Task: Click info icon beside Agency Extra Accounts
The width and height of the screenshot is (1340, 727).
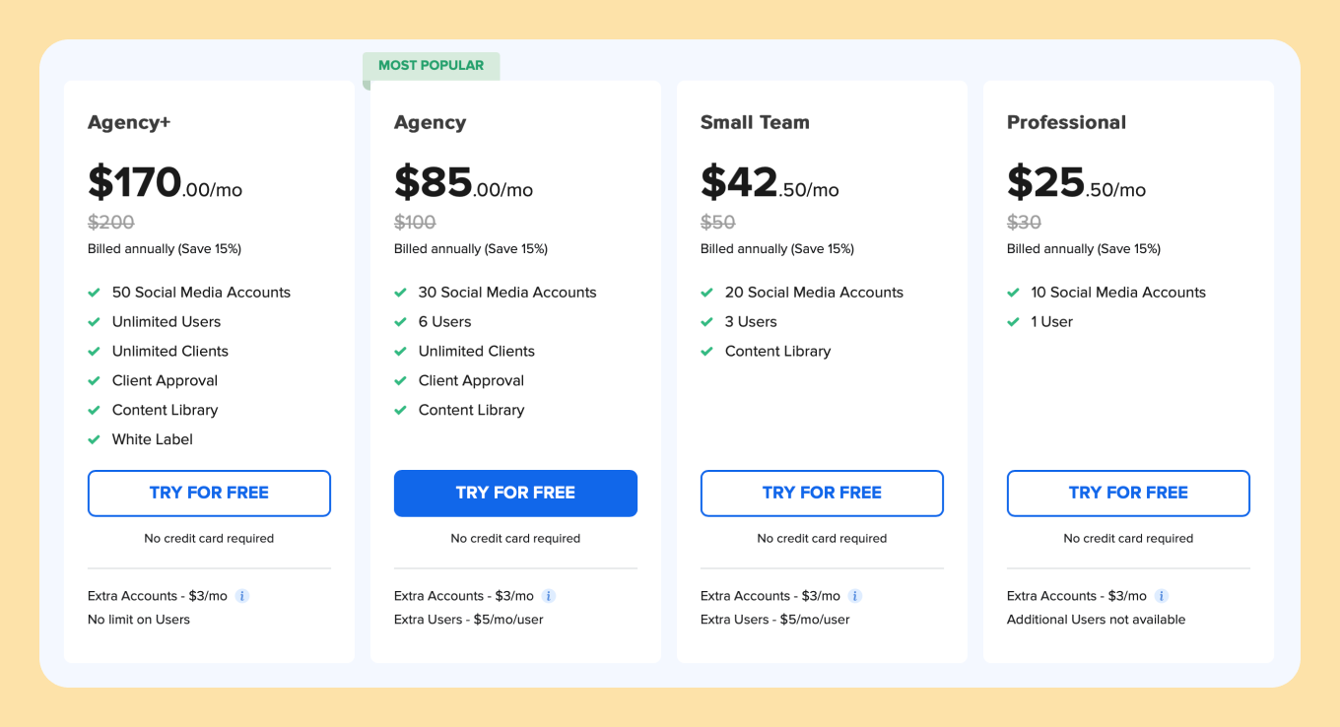Action: pyautogui.click(x=549, y=596)
